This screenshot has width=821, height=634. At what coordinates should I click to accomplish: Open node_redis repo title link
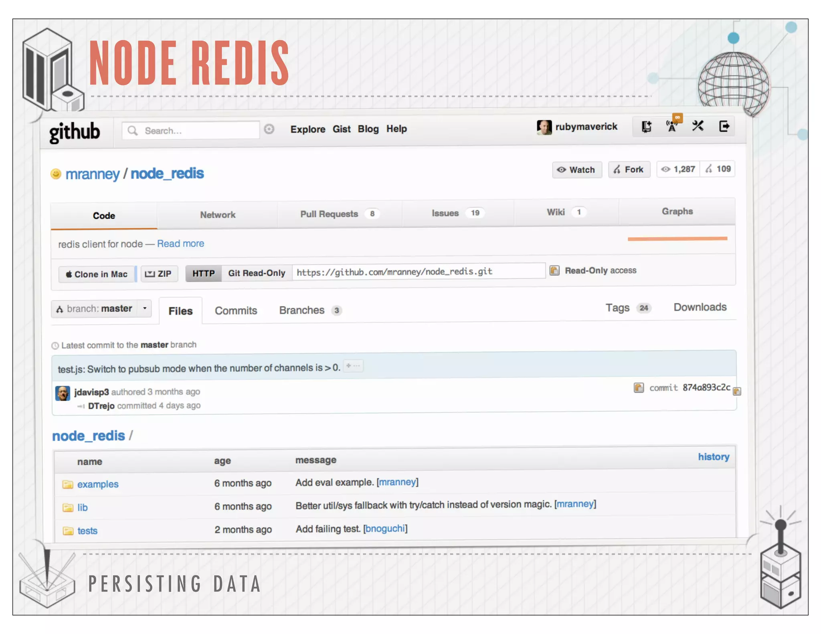167,174
